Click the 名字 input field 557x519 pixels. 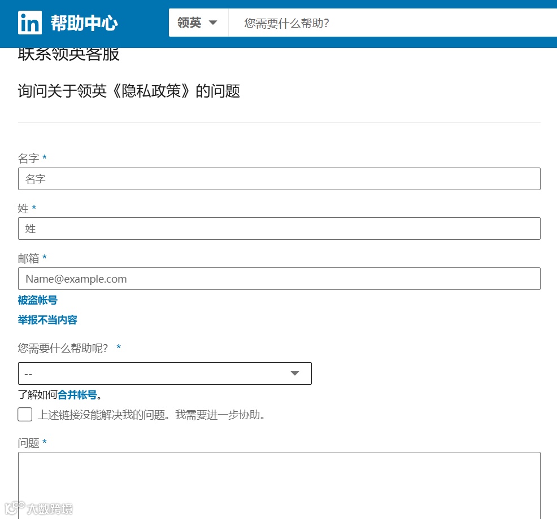[x=279, y=179]
